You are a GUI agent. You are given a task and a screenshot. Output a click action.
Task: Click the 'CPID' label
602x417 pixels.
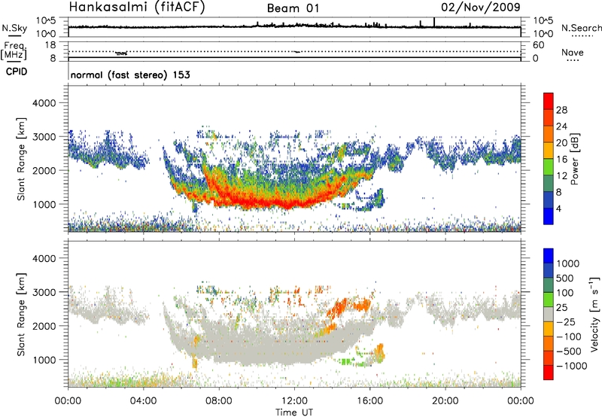pyautogui.click(x=17, y=72)
